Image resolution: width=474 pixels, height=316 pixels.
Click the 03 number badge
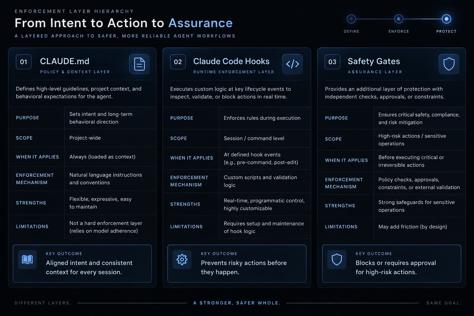(x=332, y=62)
